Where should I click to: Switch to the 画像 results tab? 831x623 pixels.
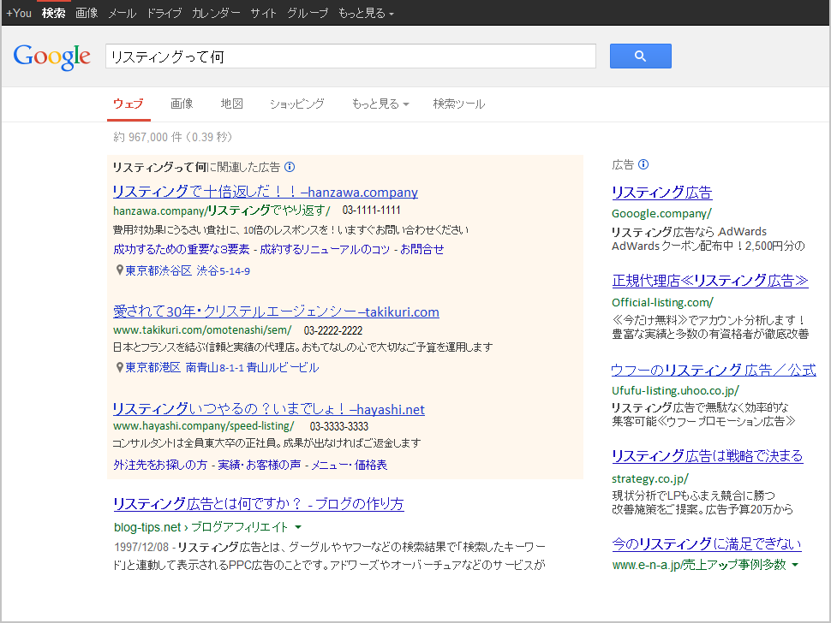(x=182, y=104)
